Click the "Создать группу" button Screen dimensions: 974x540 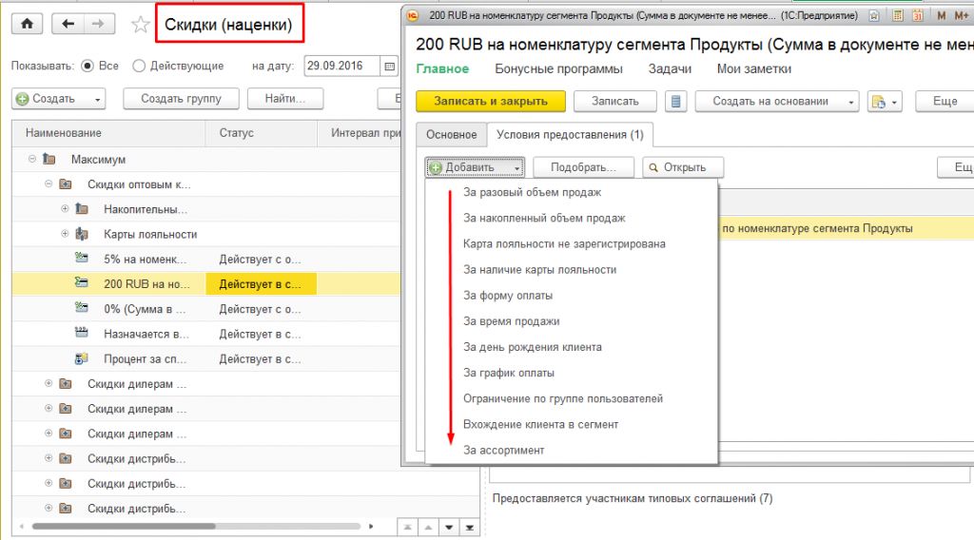click(x=181, y=98)
